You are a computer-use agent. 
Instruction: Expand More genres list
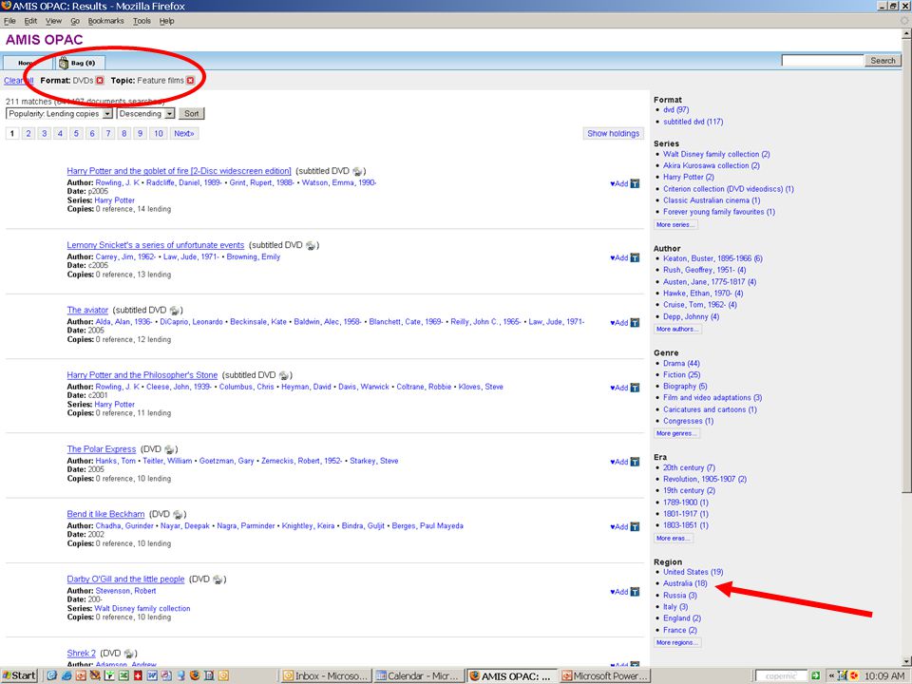click(x=676, y=433)
